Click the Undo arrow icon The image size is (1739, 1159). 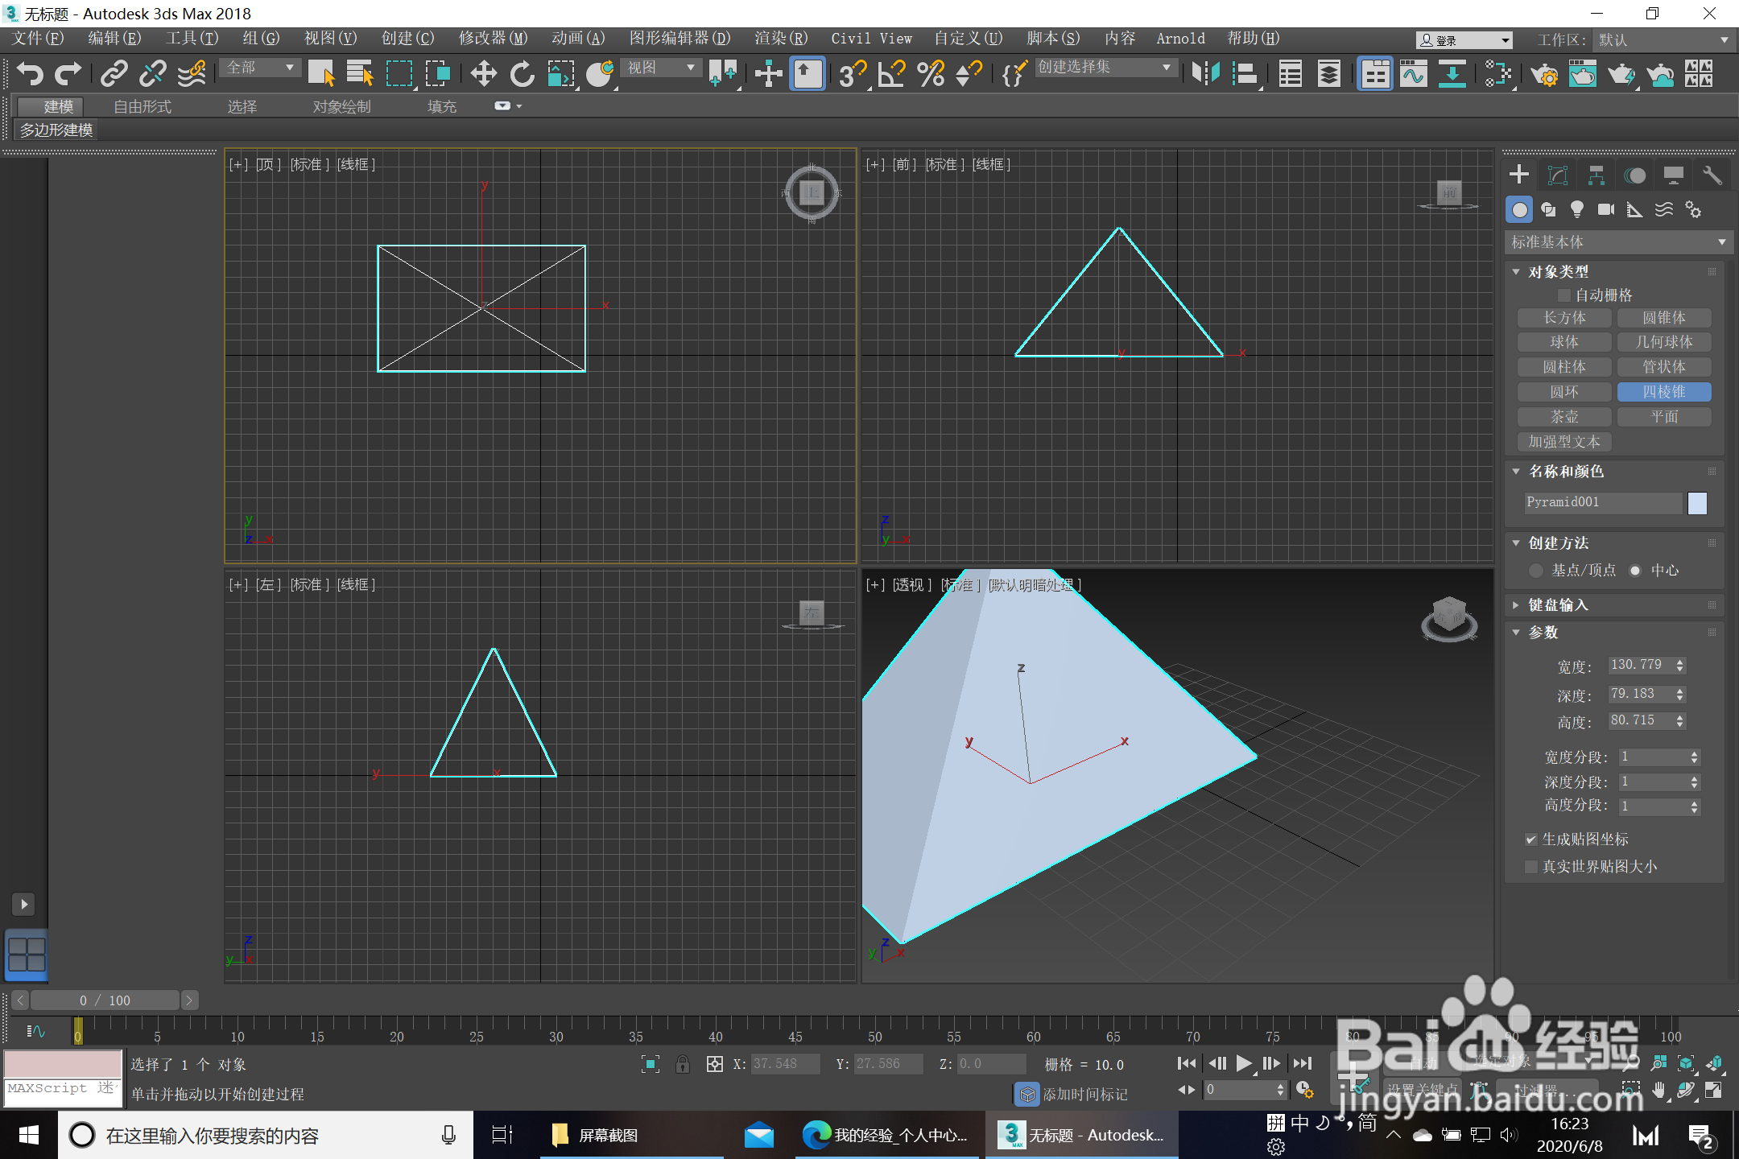(x=30, y=74)
